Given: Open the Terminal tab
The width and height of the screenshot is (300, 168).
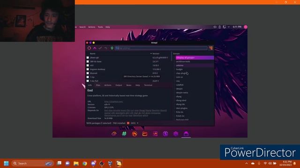Looking at the screenshot, I should click(148, 85).
